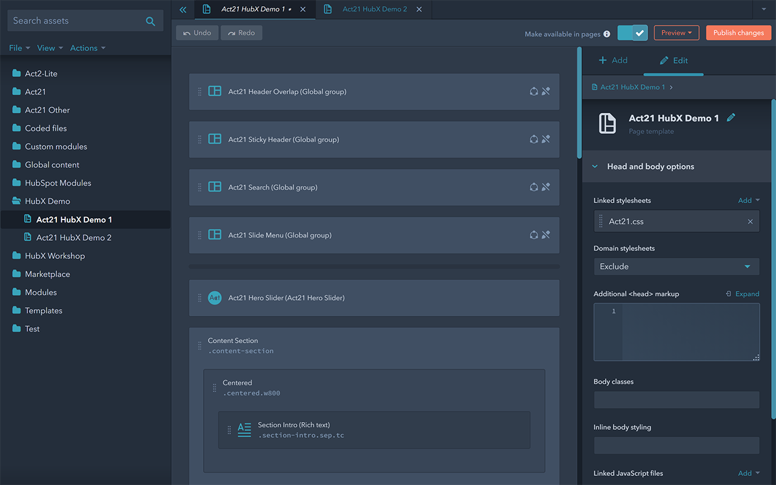Viewport: 776px width, 485px height.
Task: Switch to the Add tab
Action: [613, 60]
